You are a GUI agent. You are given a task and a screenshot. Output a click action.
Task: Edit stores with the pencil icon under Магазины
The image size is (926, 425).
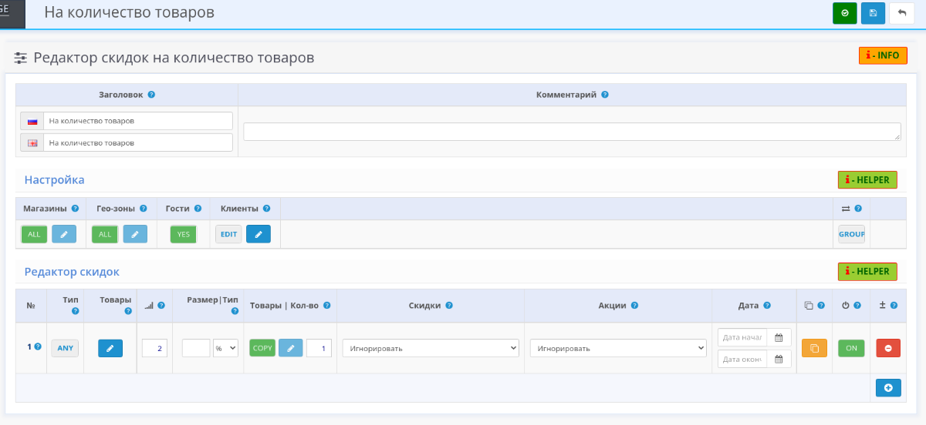[x=64, y=234]
